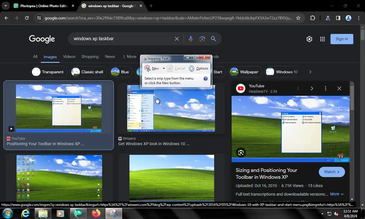Image resolution: width=365 pixels, height=219 pixels.
Task: Bookmark this page with the star icon
Action: [x=298, y=18]
